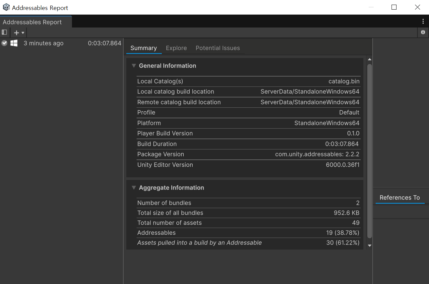Click the checkmark icon on build report row
The image size is (429, 284).
[x=4, y=43]
